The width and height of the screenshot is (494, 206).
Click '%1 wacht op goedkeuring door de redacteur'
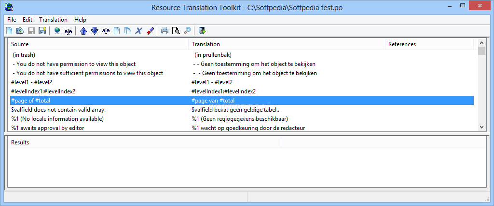click(x=248, y=128)
